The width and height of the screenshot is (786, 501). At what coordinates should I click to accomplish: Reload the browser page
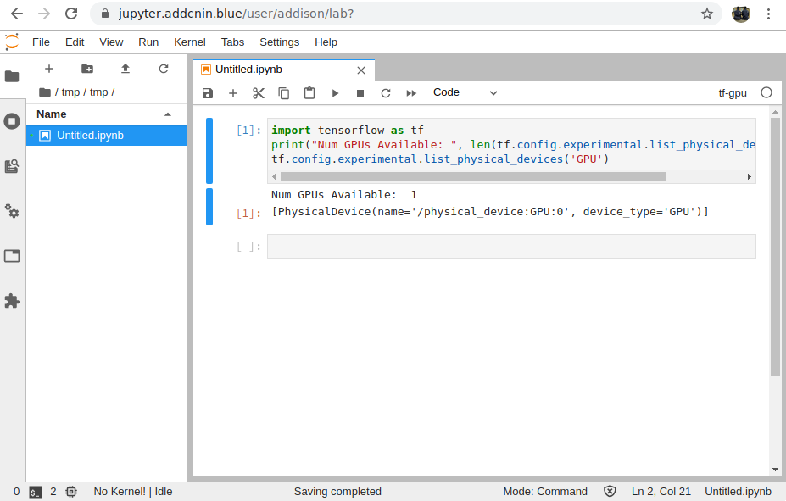(71, 14)
